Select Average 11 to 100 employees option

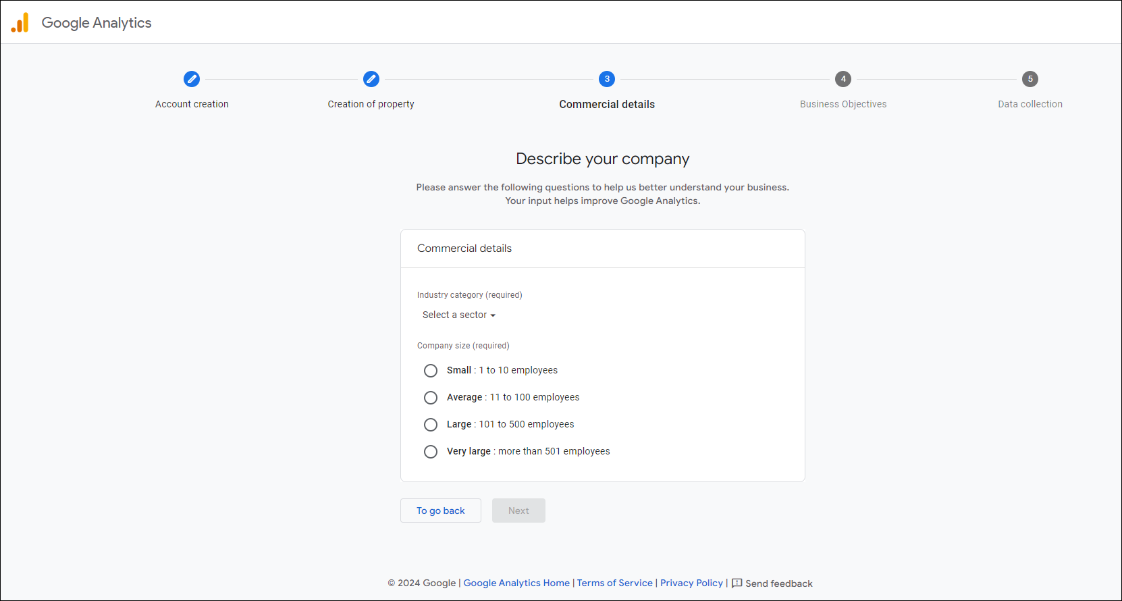coord(431,398)
